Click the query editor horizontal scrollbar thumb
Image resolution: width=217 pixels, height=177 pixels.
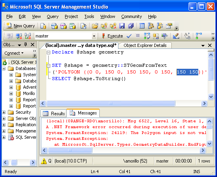coord(111,104)
